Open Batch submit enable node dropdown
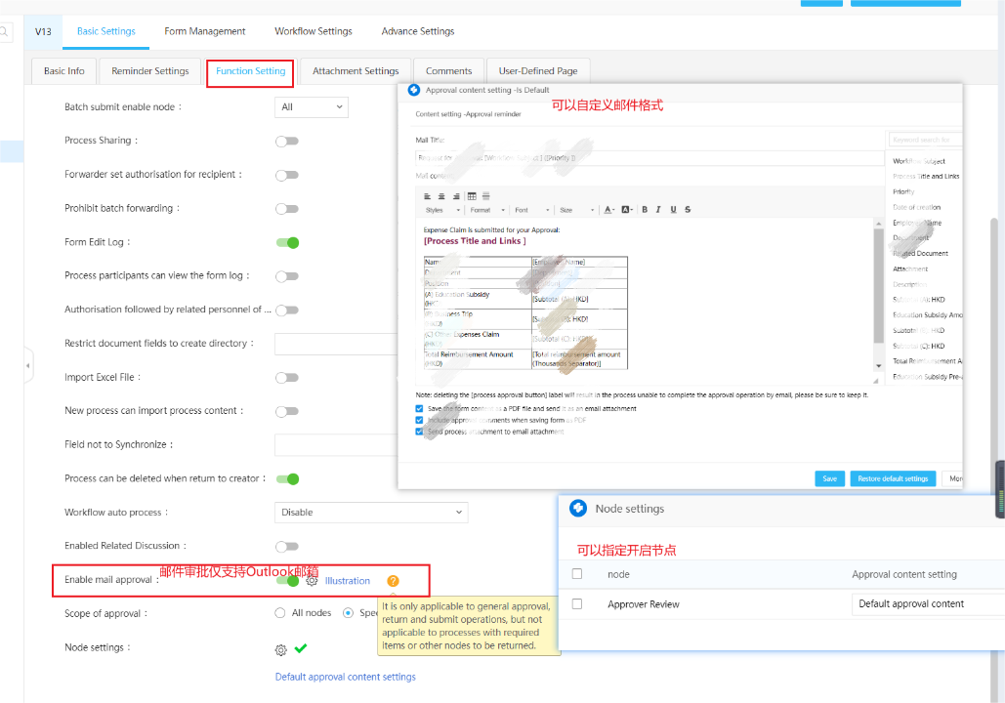The height and width of the screenshot is (703, 1005). pos(312,107)
